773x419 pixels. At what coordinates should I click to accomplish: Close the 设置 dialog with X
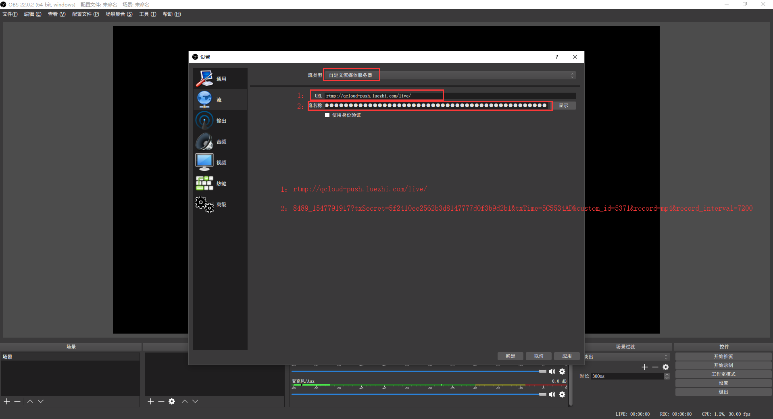coord(575,57)
